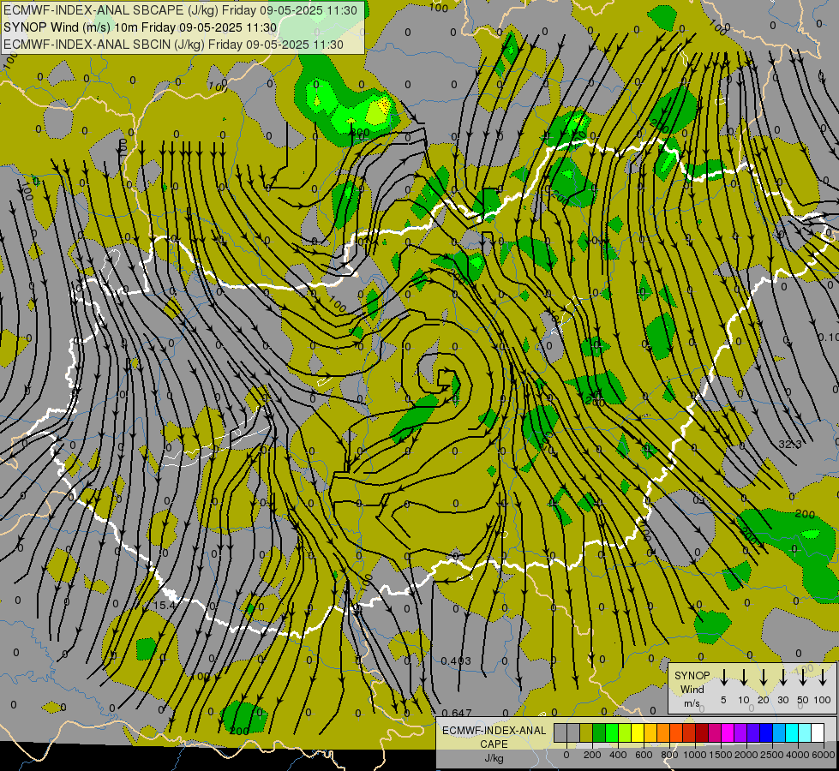The image size is (839, 771).
Task: Pick the purple swatch before 2000
Action: (740, 732)
